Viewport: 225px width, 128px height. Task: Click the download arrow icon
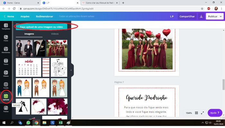click(x=201, y=16)
